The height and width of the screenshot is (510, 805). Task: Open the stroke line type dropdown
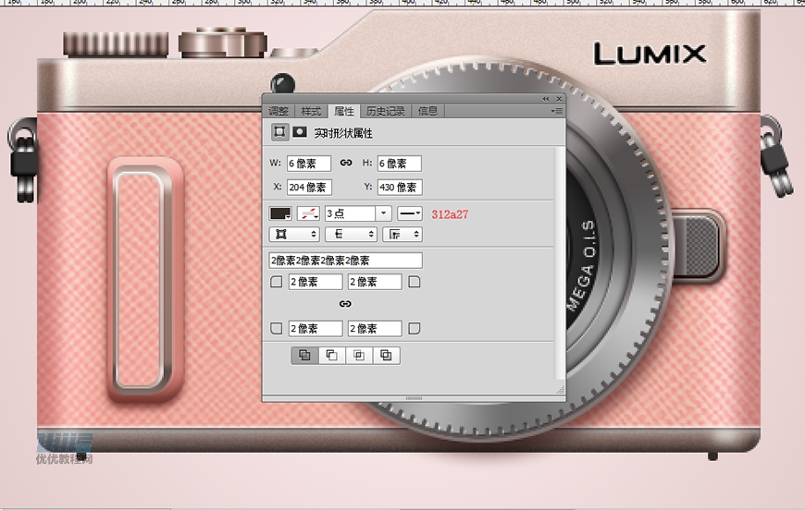tap(410, 213)
